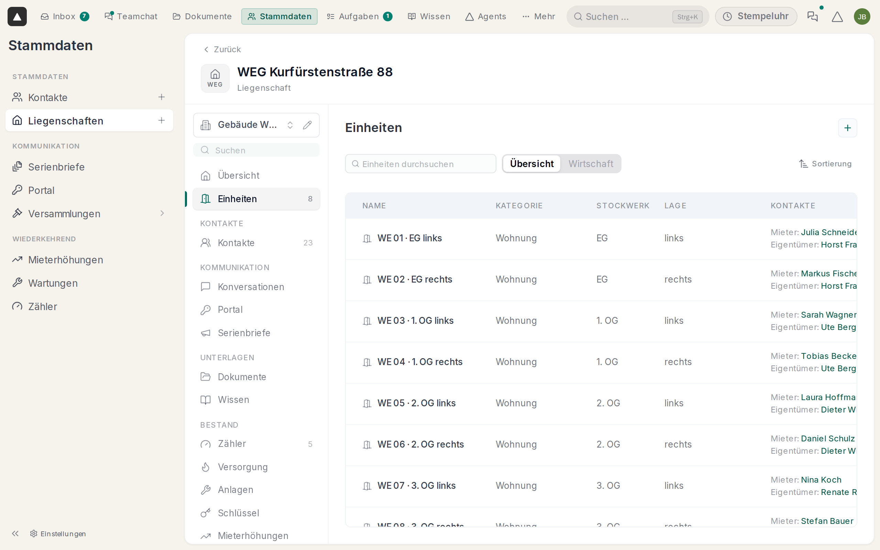Open the chat bubbles icon in header
The height and width of the screenshot is (550, 880).
[x=812, y=16]
